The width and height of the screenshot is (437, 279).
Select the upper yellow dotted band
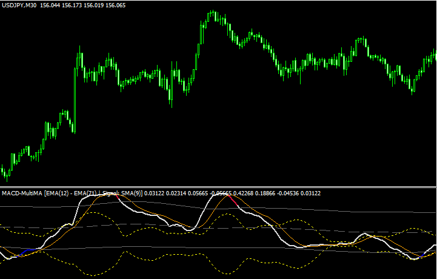(152, 230)
